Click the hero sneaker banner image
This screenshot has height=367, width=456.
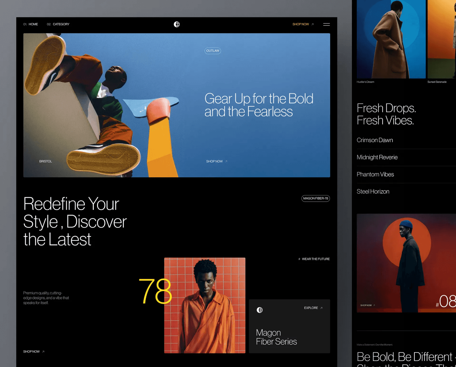coord(177,105)
